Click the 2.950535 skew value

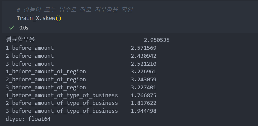pos(157,40)
